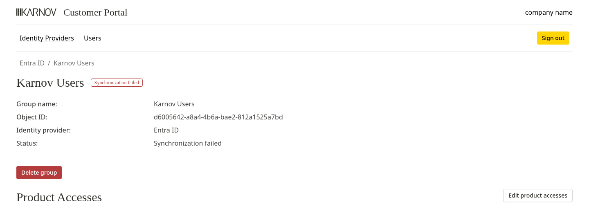Click the Product Accesses section heading
The image size is (589, 209).
click(x=59, y=197)
